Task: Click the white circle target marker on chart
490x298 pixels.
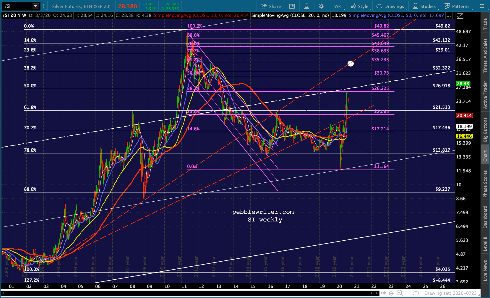Action: point(351,63)
